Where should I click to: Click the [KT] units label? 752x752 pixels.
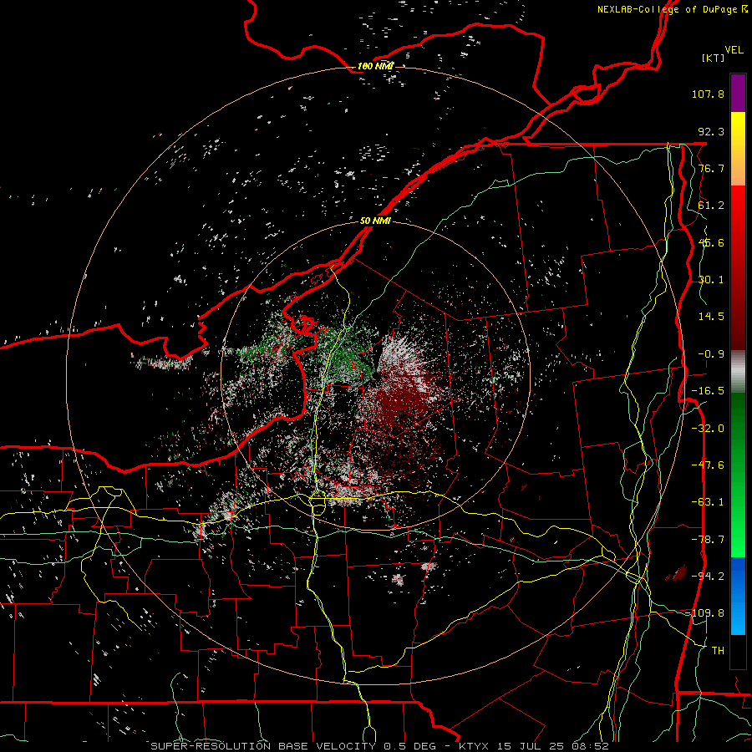coord(714,58)
